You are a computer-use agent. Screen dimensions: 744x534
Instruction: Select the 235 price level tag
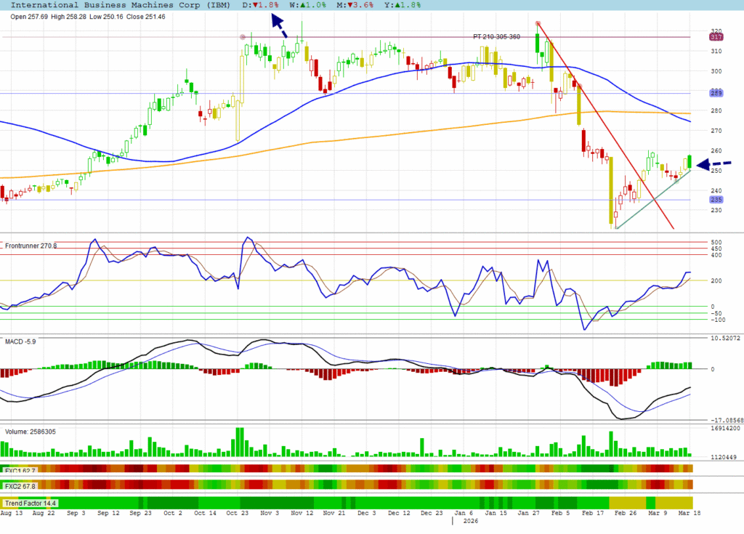tap(716, 200)
